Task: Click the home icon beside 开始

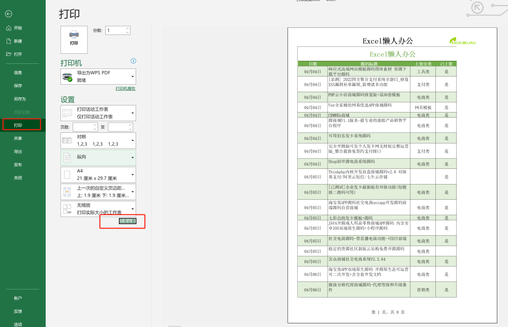Action: pyautogui.click(x=9, y=28)
